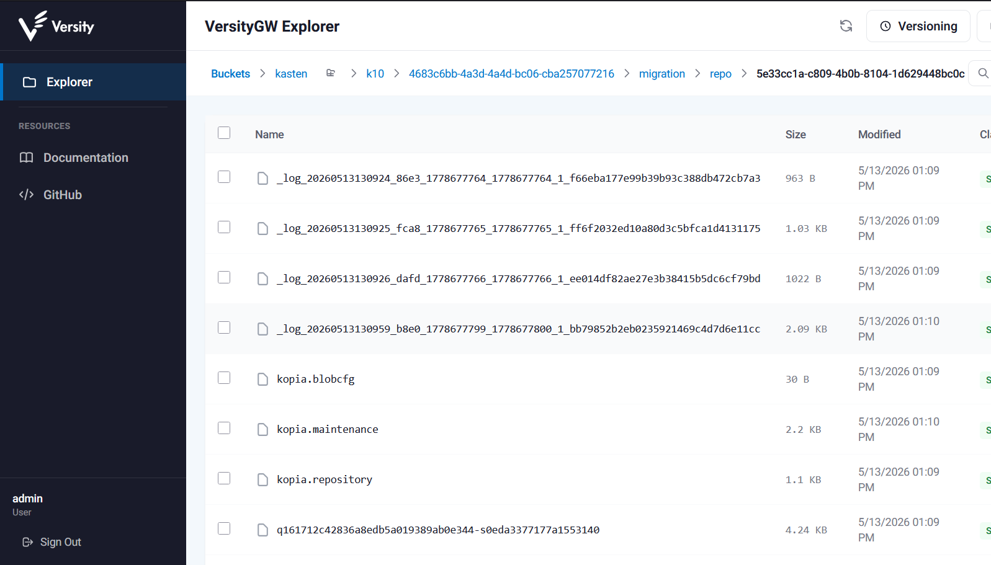Navigate to 4683c6bb breadcrumb folder

511,74
